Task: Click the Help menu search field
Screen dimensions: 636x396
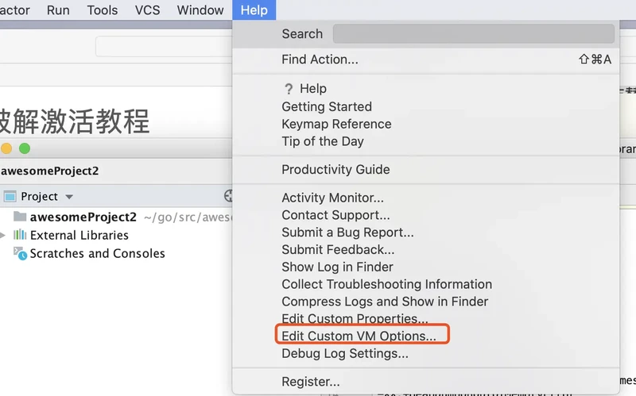Action: click(473, 34)
